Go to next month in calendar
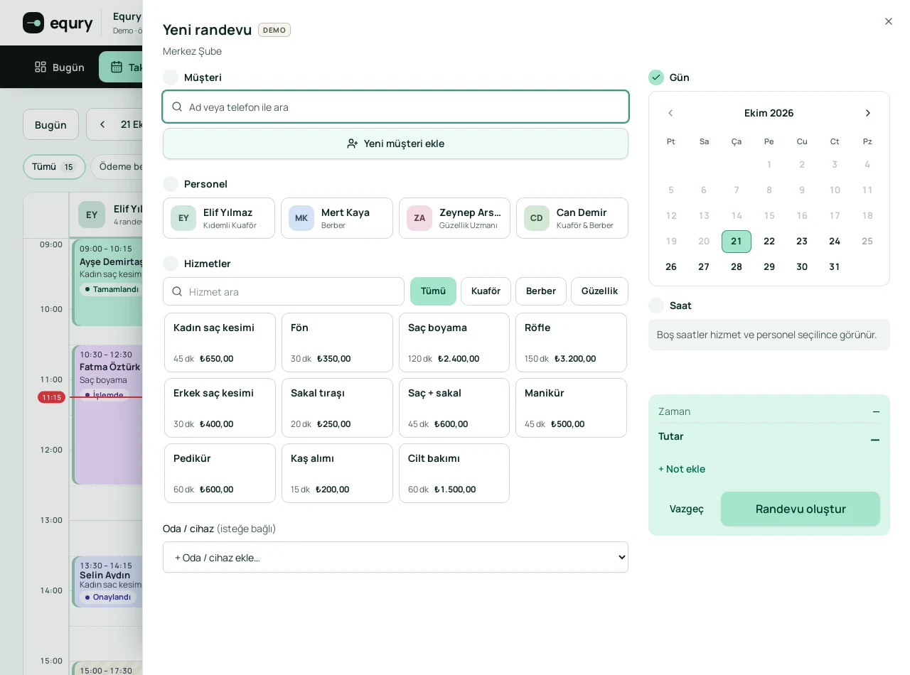The image size is (910, 675). click(x=867, y=113)
